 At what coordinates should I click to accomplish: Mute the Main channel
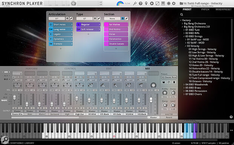click(x=27, y=108)
